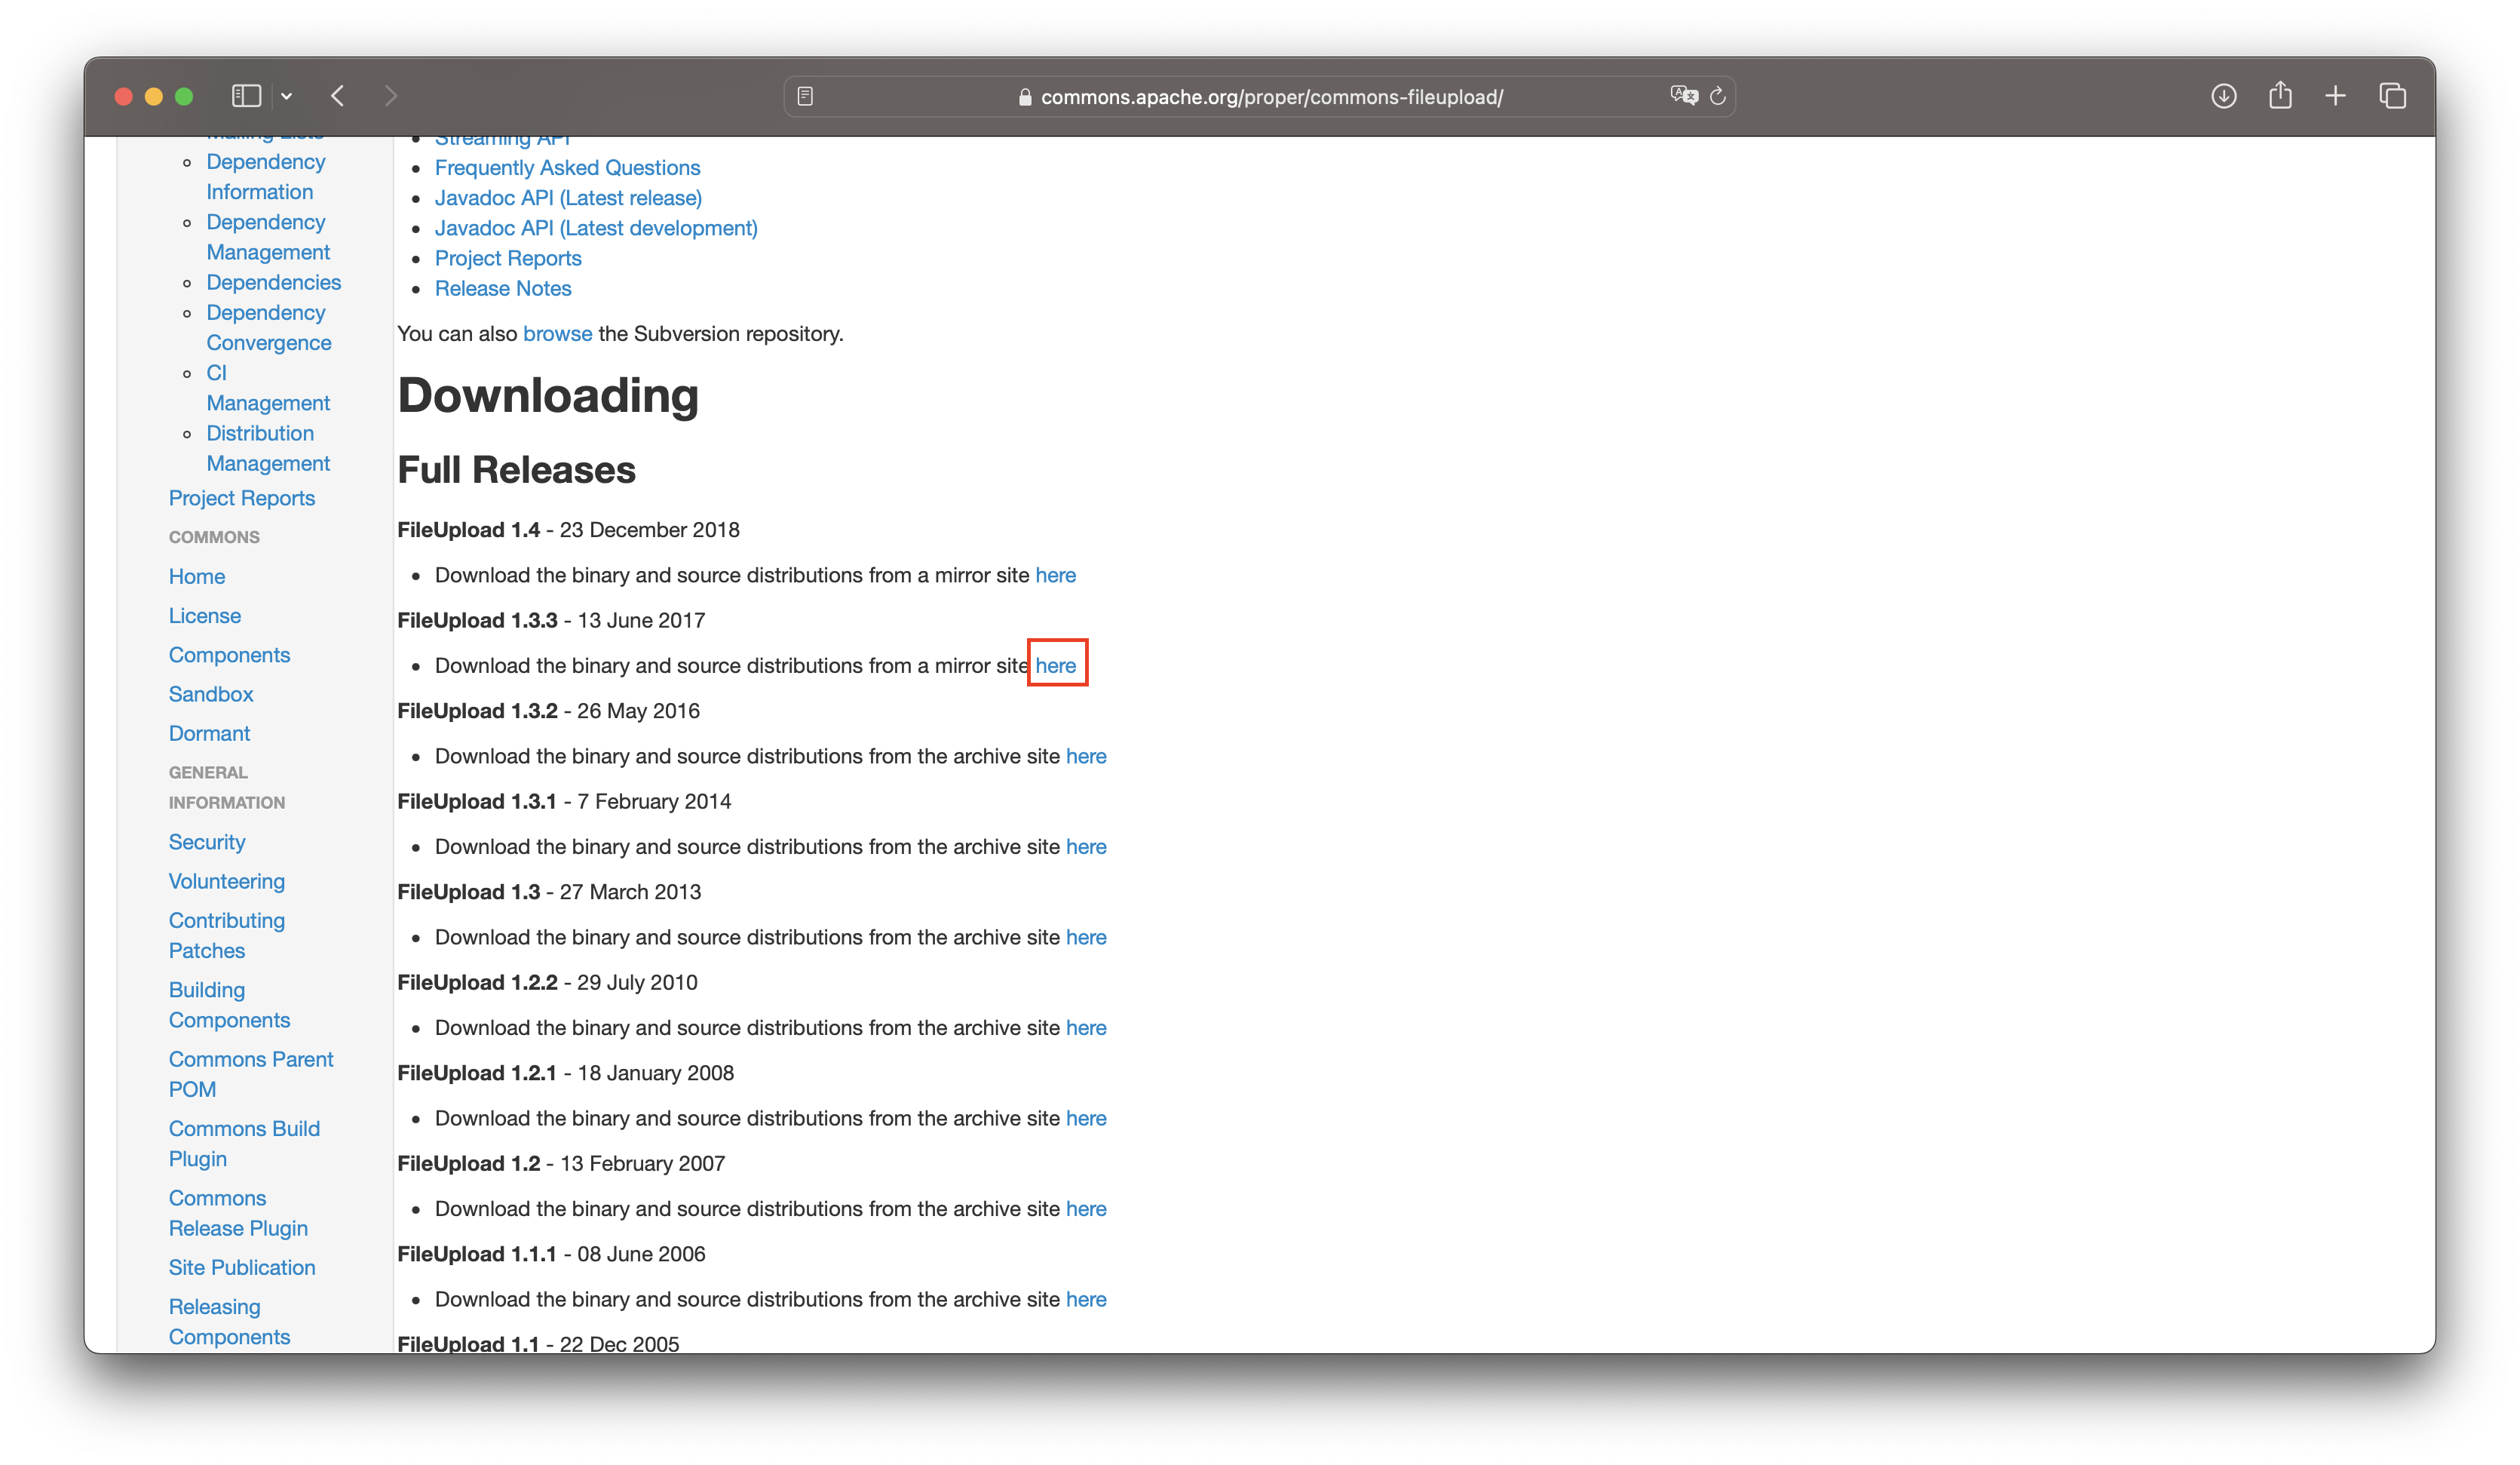Open a new tab with plus icon
Screen dimensions: 2520x1465
[2336, 96]
